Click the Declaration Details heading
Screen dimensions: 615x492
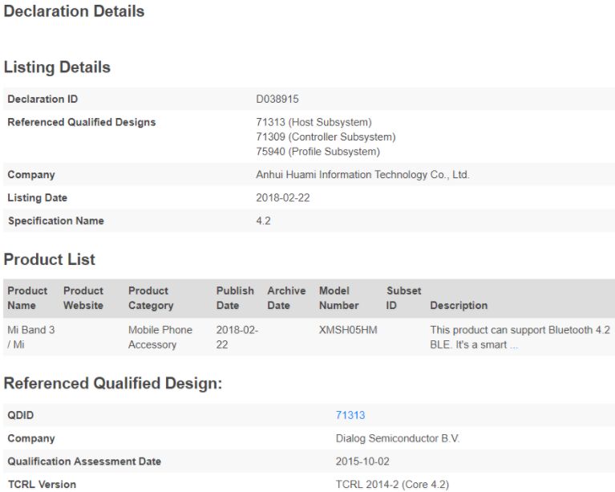pos(74,11)
